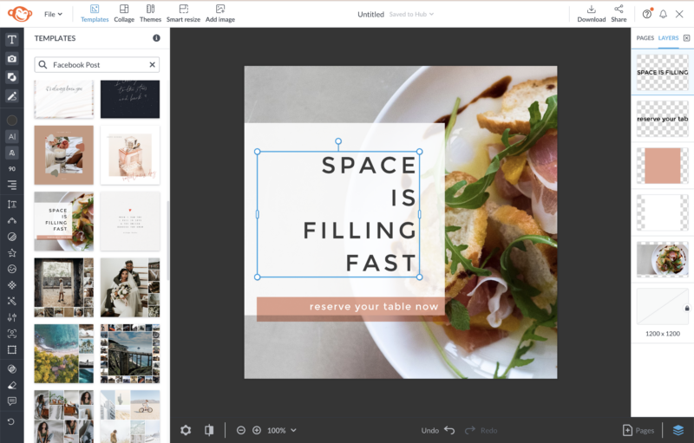Viewport: 694px width, 443px height.
Task: Select the Space Is Filling Fast template
Action: pyautogui.click(x=63, y=221)
